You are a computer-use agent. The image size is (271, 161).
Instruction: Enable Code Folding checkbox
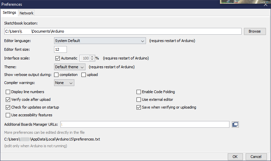tap(139, 92)
